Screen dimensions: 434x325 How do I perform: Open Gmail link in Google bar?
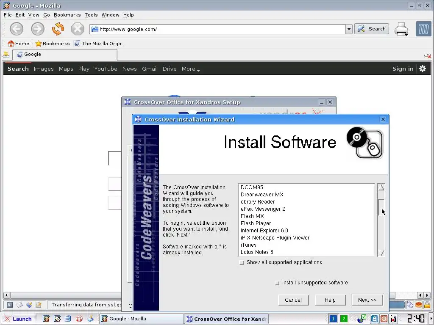(150, 69)
